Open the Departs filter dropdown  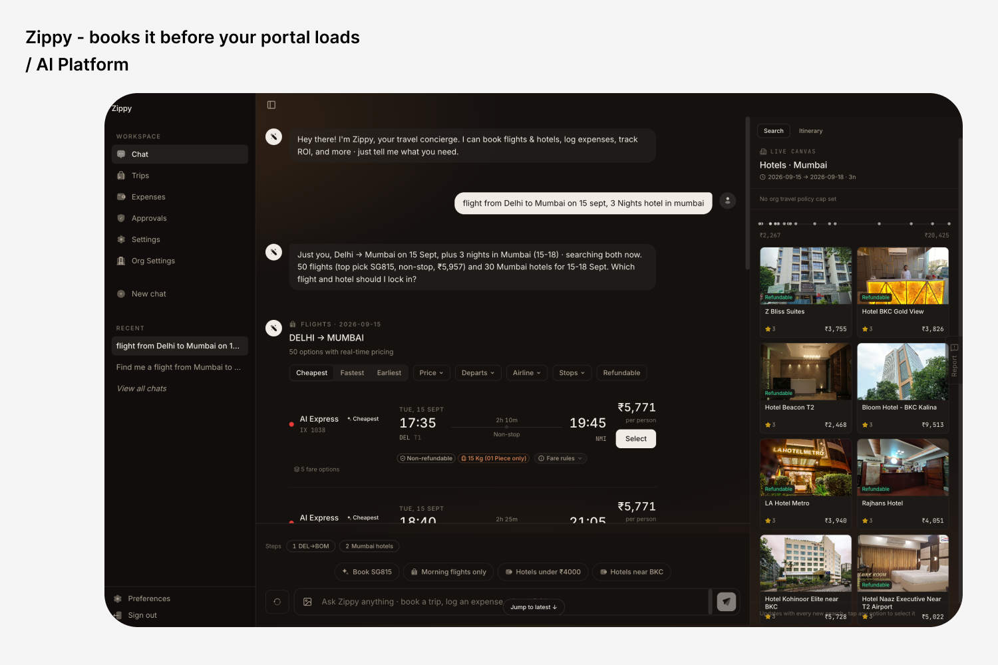pos(478,373)
